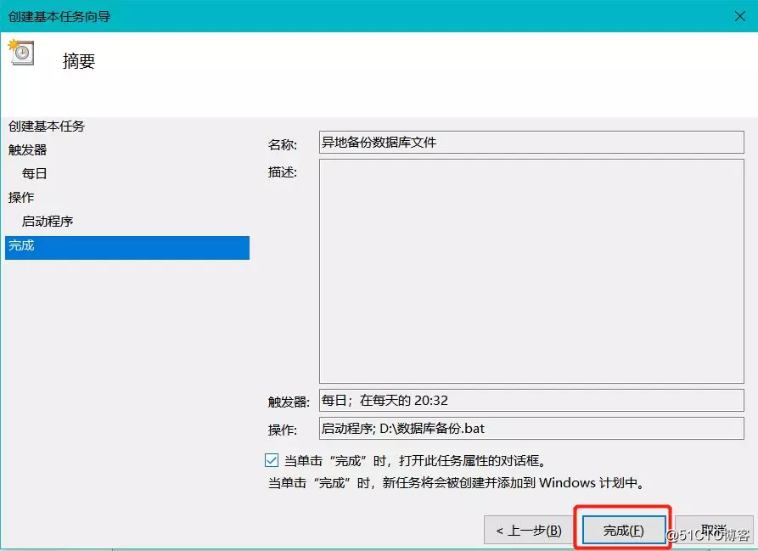
Task: Click the 名称: label
Action: [x=283, y=144]
